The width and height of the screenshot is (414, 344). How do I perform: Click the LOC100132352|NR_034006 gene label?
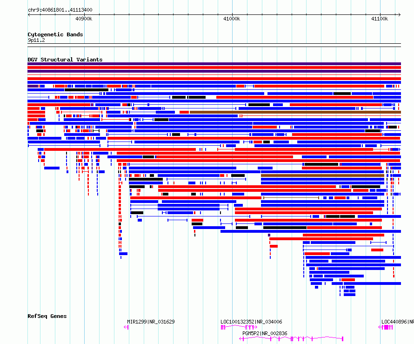[251, 322]
